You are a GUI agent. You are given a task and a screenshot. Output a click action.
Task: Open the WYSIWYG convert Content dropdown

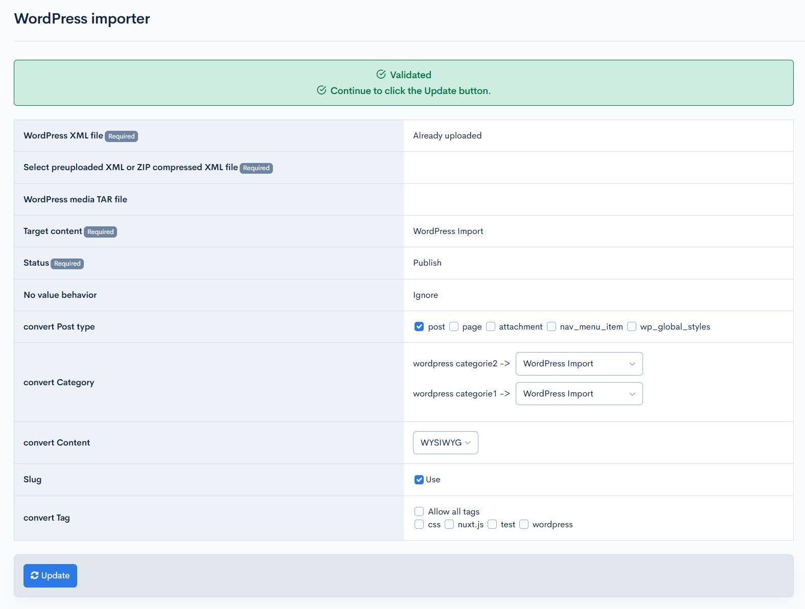[x=445, y=443]
